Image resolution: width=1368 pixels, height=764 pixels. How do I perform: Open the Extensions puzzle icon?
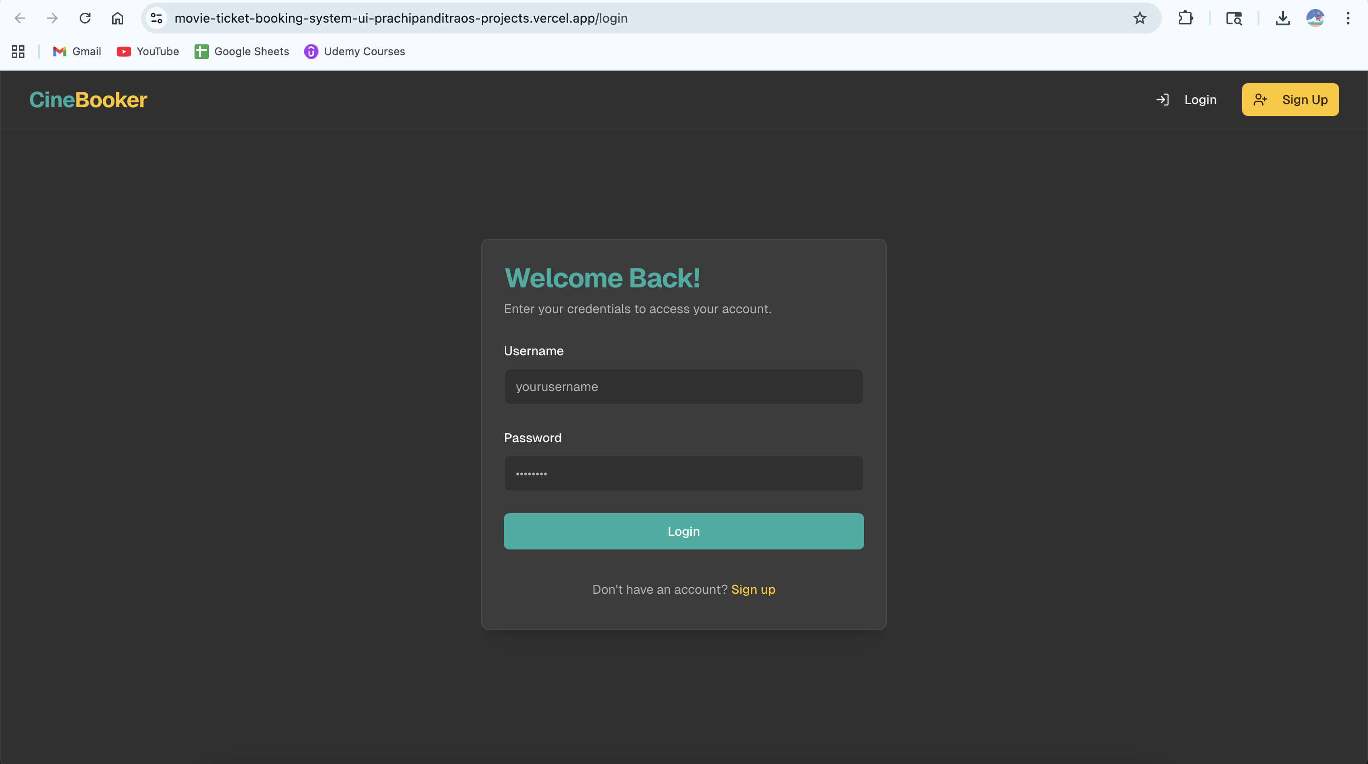pyautogui.click(x=1185, y=18)
